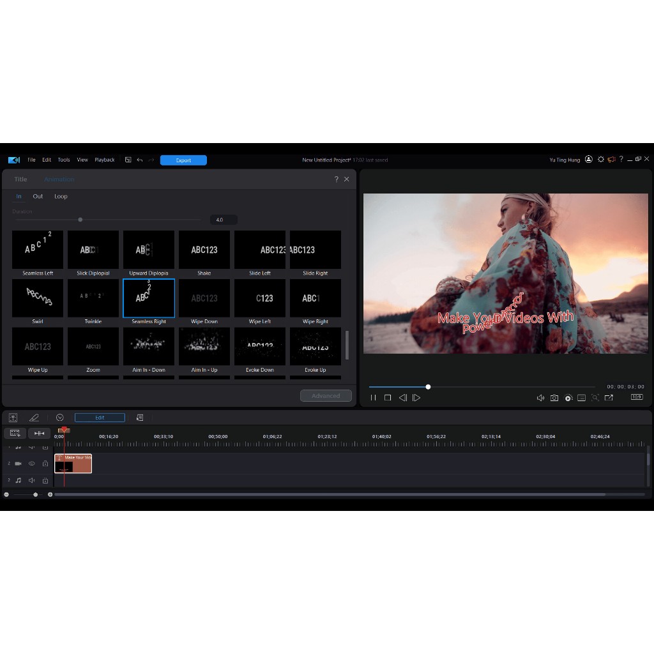The height and width of the screenshot is (654, 654).
Task: Switch to the Animation tab
Action: 59,179
